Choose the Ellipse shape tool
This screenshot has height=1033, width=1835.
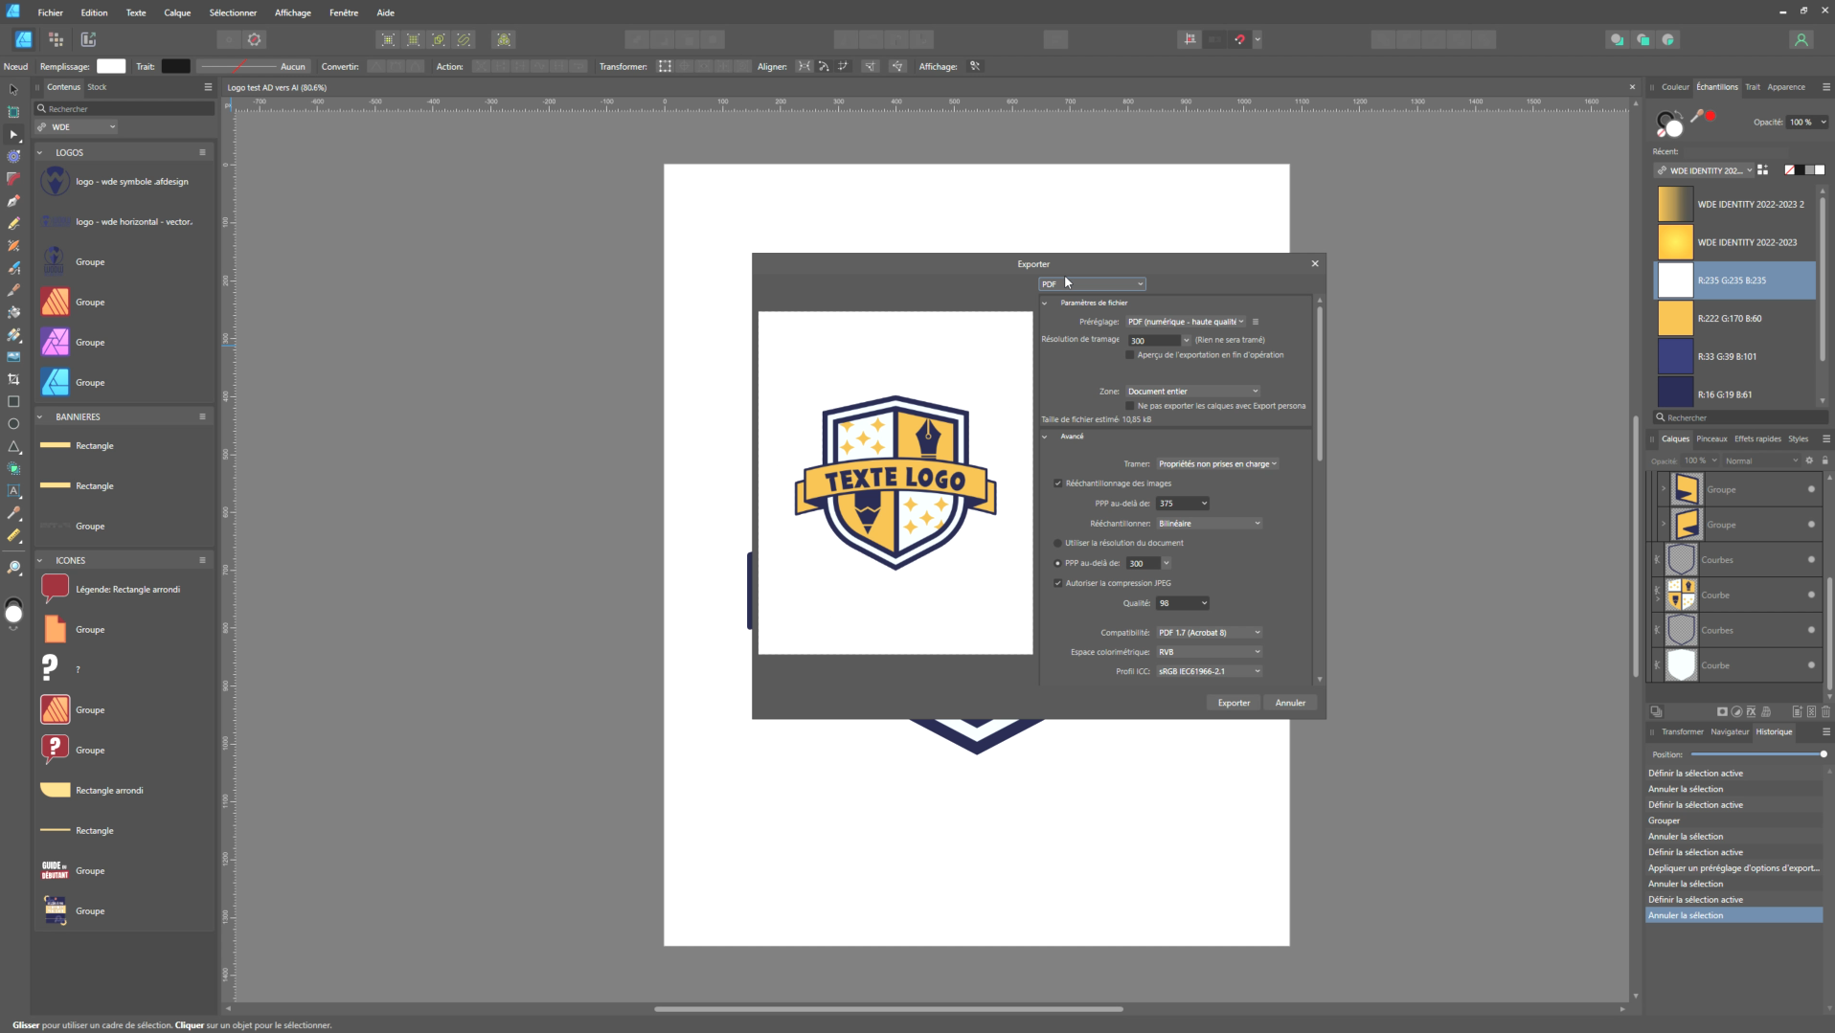[13, 424]
